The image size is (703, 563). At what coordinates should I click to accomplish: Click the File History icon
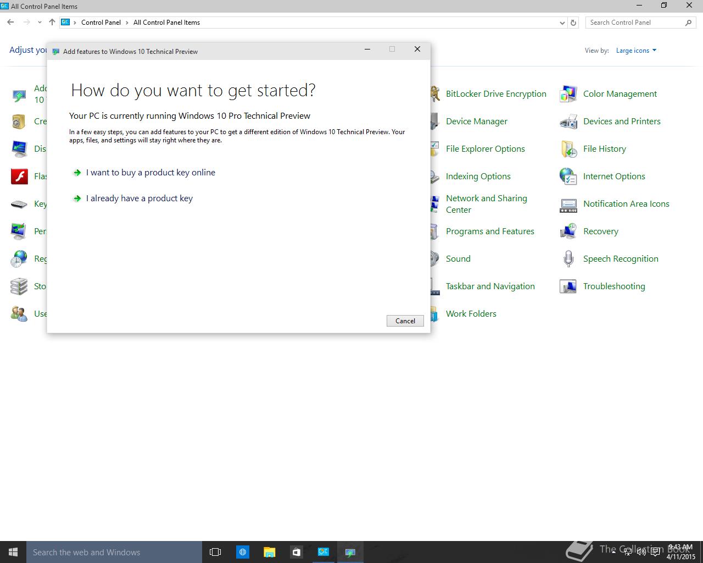coord(568,149)
